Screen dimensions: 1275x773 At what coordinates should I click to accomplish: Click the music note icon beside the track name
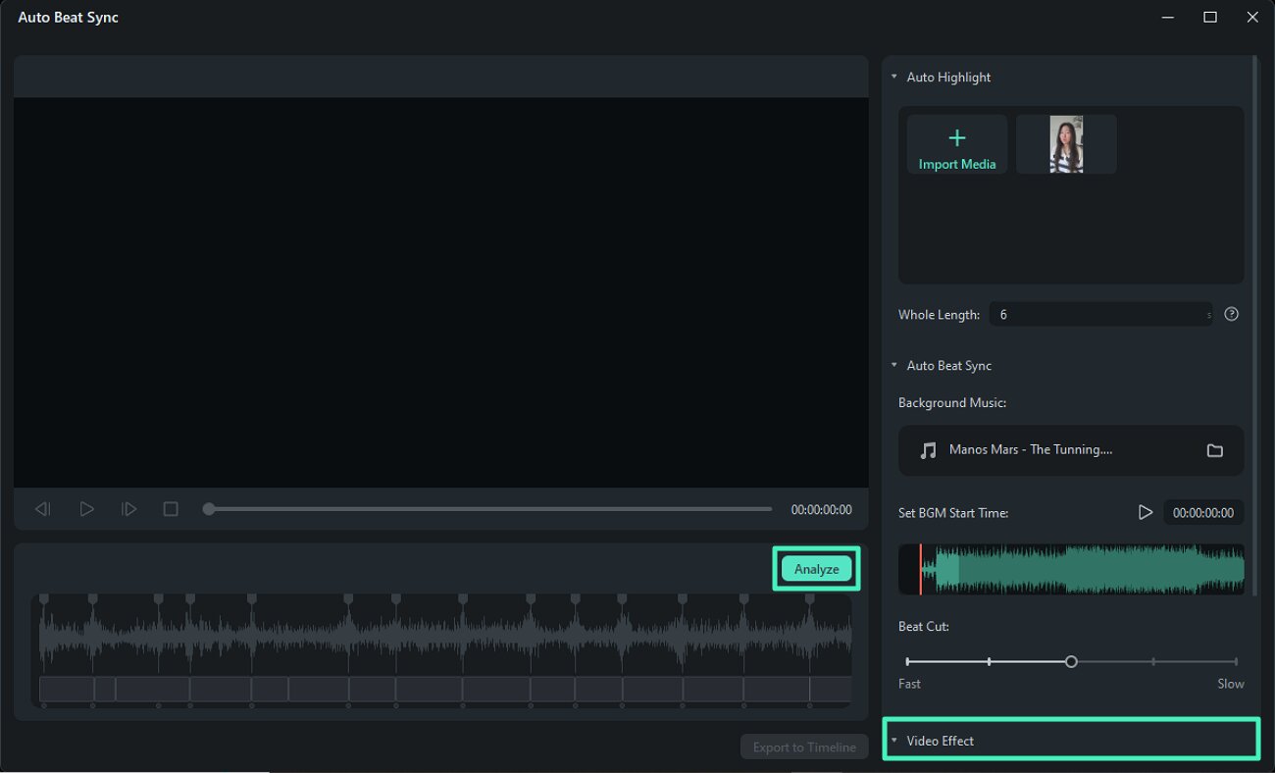[x=928, y=450]
